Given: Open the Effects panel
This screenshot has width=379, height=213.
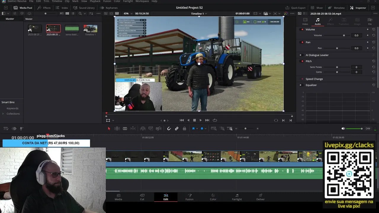Looking at the screenshot, I should click(44, 8).
